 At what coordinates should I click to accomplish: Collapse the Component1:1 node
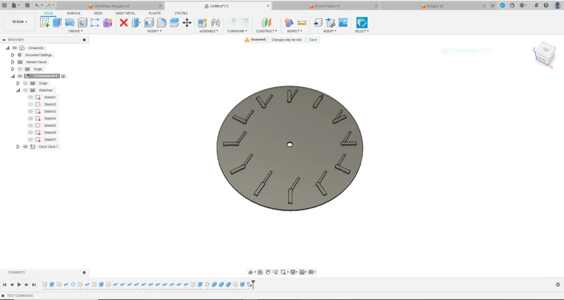pos(12,76)
